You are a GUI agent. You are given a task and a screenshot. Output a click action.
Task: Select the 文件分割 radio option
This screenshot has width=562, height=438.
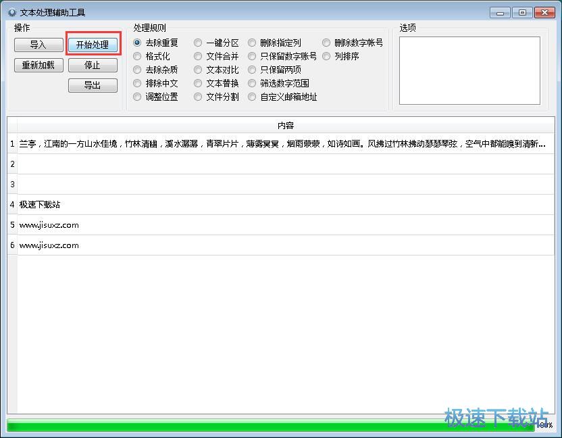click(216, 97)
